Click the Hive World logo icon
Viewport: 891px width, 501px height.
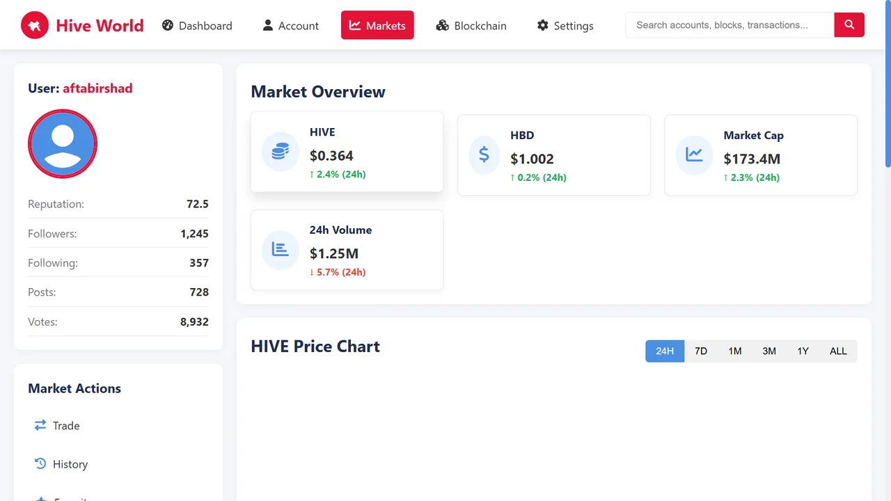35,25
